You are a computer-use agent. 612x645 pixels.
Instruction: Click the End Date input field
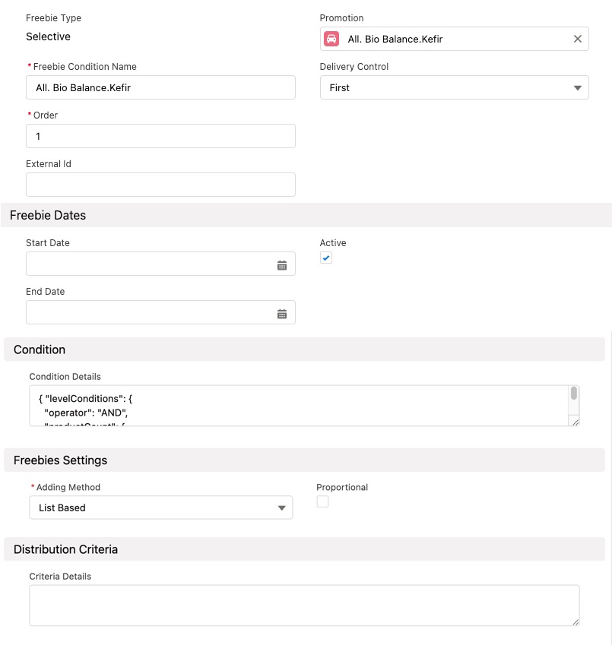pos(150,313)
